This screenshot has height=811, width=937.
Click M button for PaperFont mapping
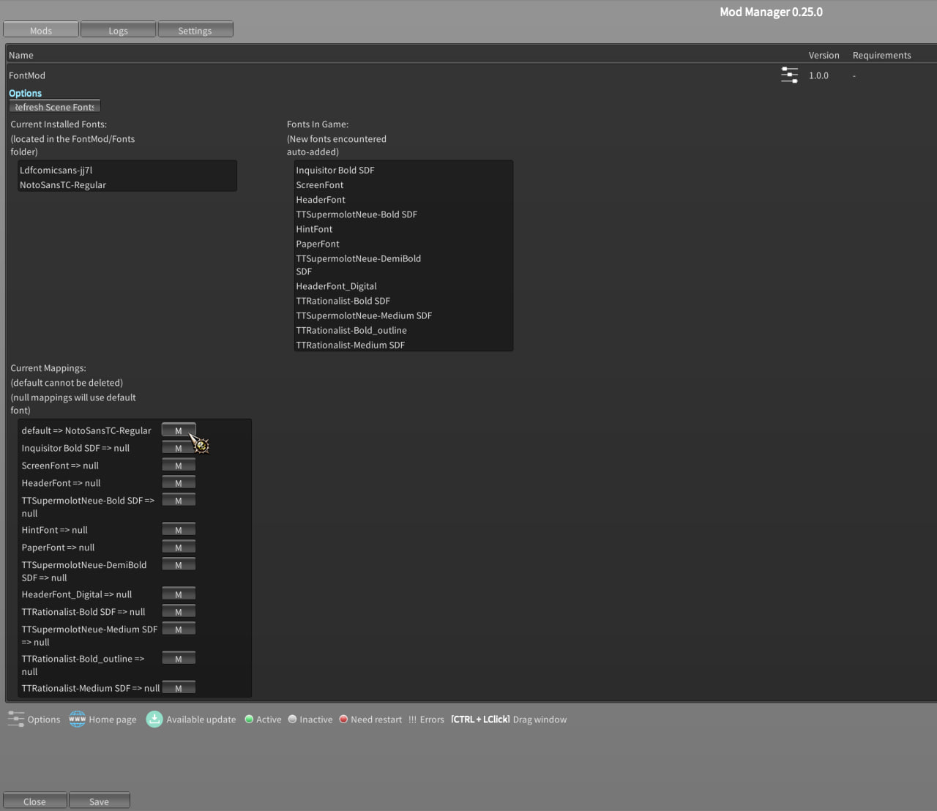click(x=179, y=547)
